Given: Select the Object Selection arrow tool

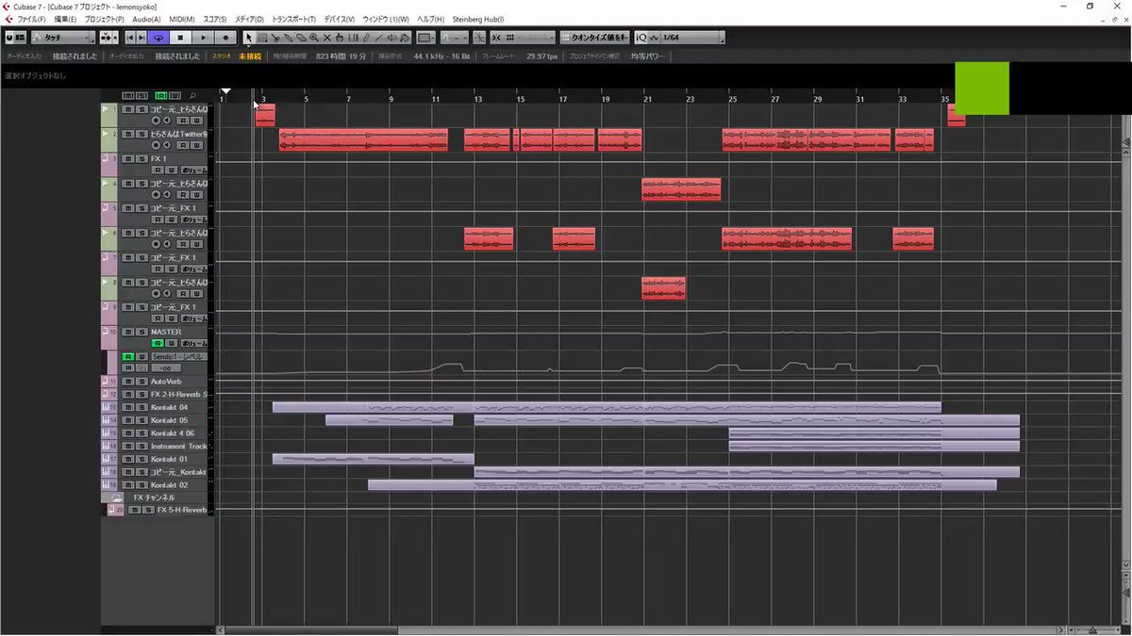Looking at the screenshot, I should [x=249, y=38].
